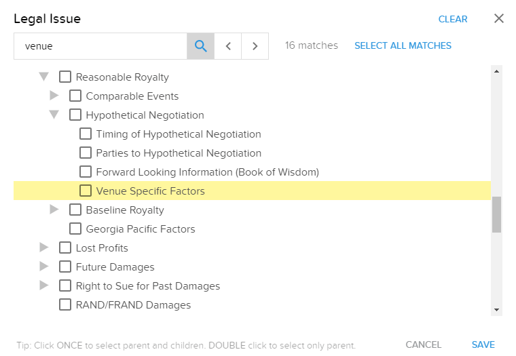Expand the Future Damages node
Viewport: 516px width, 356px height.
[43, 266]
